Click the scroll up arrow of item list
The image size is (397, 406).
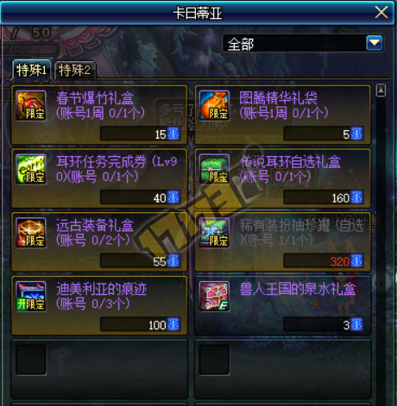click(x=381, y=91)
